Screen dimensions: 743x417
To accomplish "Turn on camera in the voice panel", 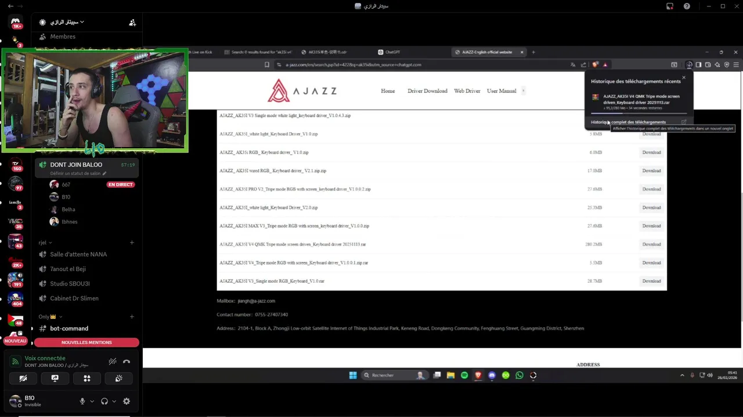I will pos(23,378).
